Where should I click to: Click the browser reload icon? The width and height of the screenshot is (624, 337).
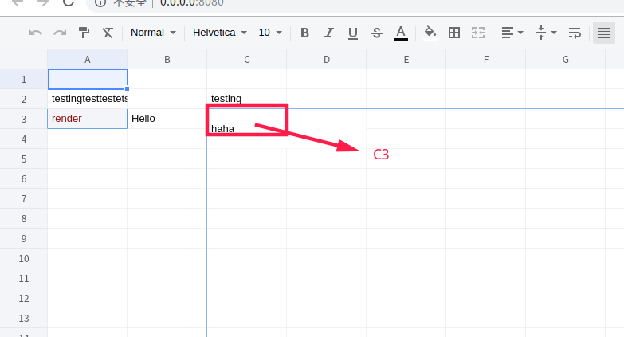tap(69, 2)
